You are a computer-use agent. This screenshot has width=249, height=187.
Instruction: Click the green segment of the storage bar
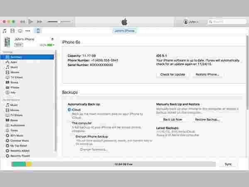click(19, 164)
